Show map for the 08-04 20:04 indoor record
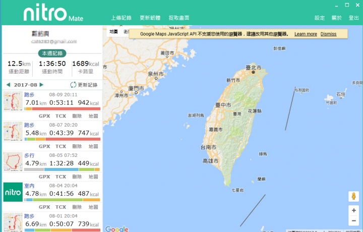The width and height of the screenshot is (363, 232). [93, 207]
